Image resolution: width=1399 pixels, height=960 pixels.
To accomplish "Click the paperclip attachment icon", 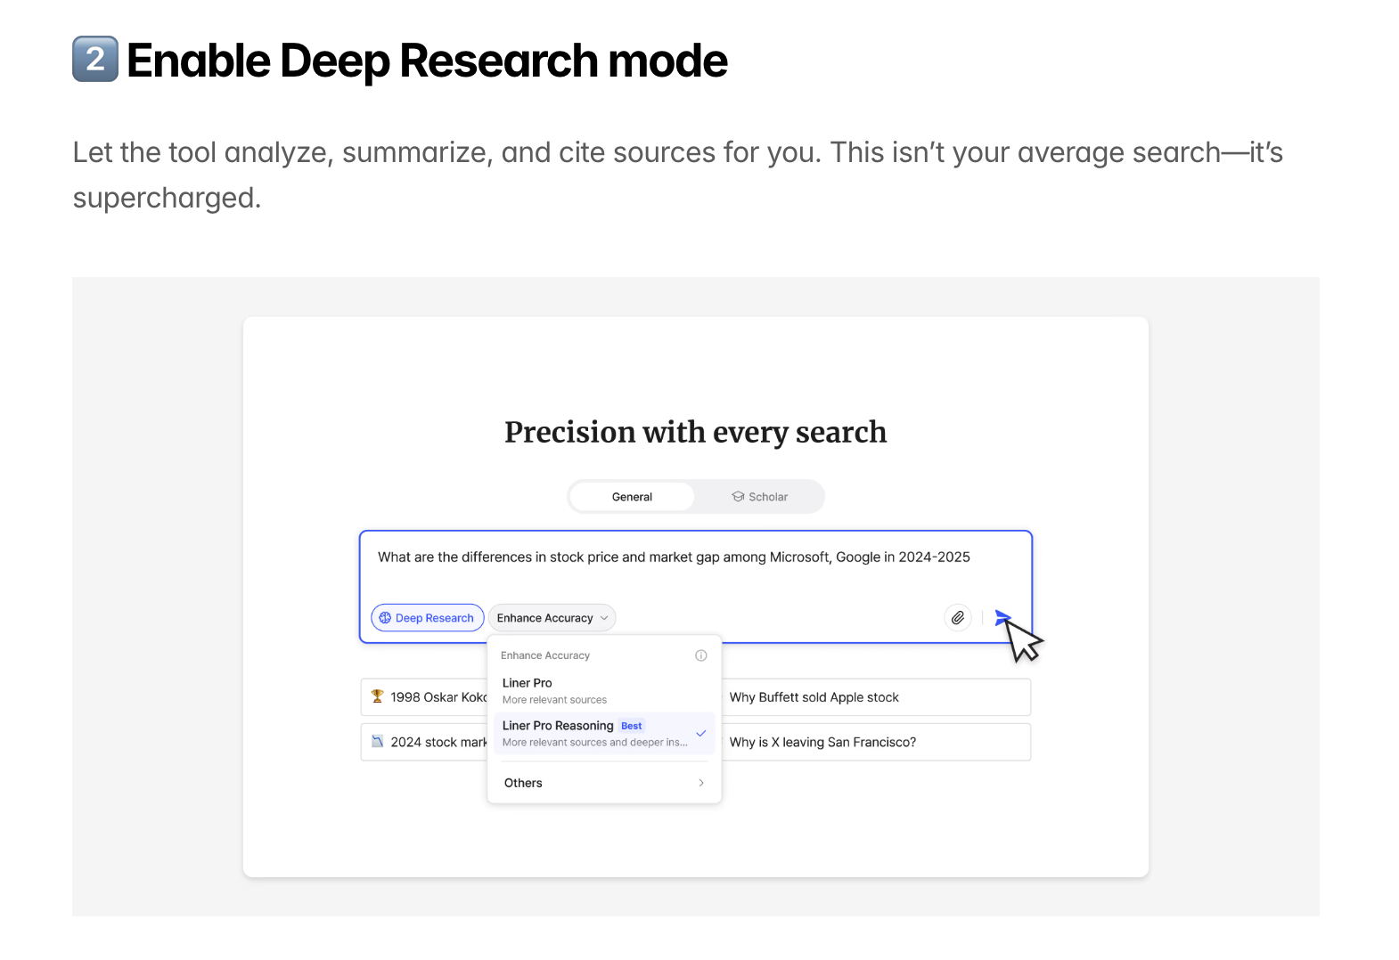I will [x=958, y=617].
